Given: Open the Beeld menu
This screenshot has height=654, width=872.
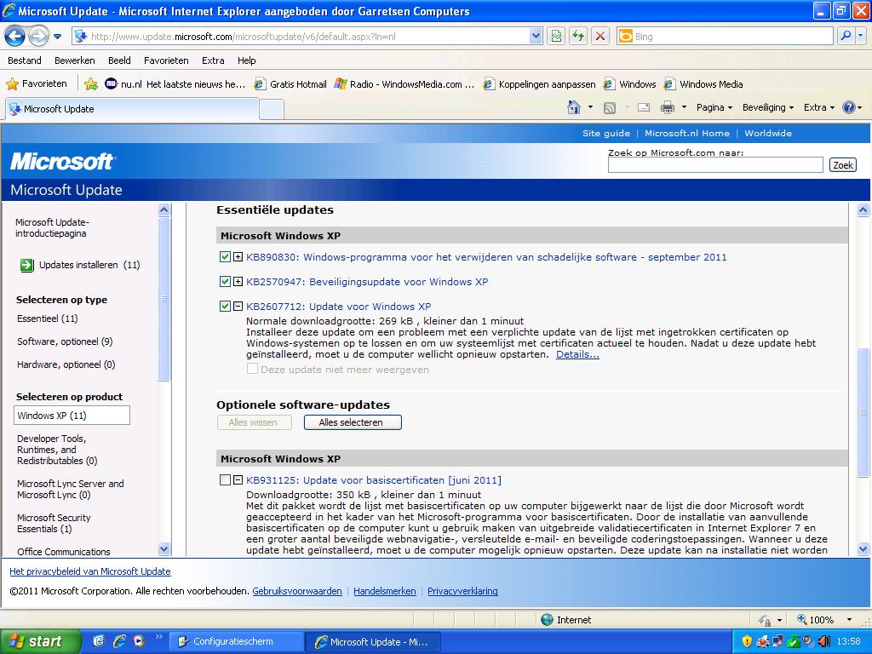Looking at the screenshot, I should coord(119,60).
